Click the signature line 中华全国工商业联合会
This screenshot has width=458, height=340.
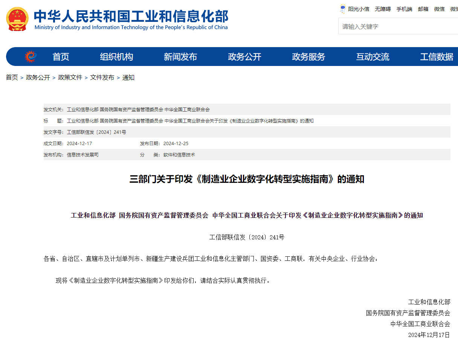(x=420, y=324)
